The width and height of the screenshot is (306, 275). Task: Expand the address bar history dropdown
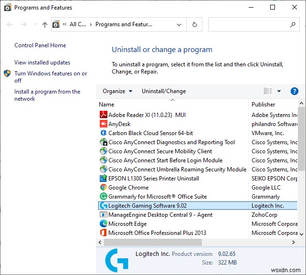[x=179, y=25]
